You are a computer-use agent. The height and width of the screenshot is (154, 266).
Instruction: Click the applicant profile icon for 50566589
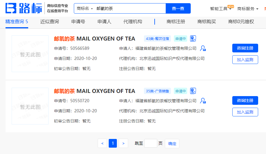203,48
